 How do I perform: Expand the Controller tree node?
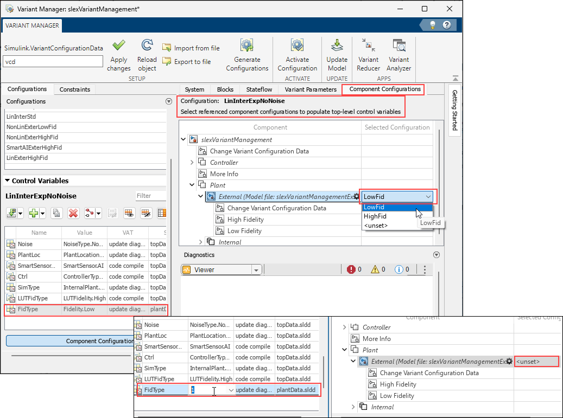pyautogui.click(x=192, y=163)
